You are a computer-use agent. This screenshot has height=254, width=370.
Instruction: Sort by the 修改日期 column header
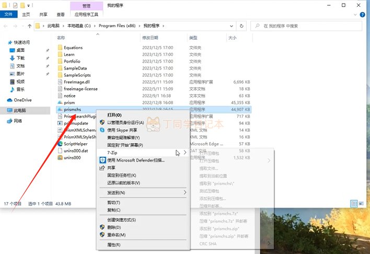click(150, 38)
